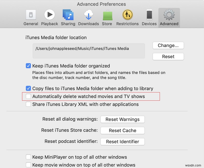Click the 'iTunes Media folder location' heading
The height and width of the screenshot is (168, 204).
tap(56, 38)
